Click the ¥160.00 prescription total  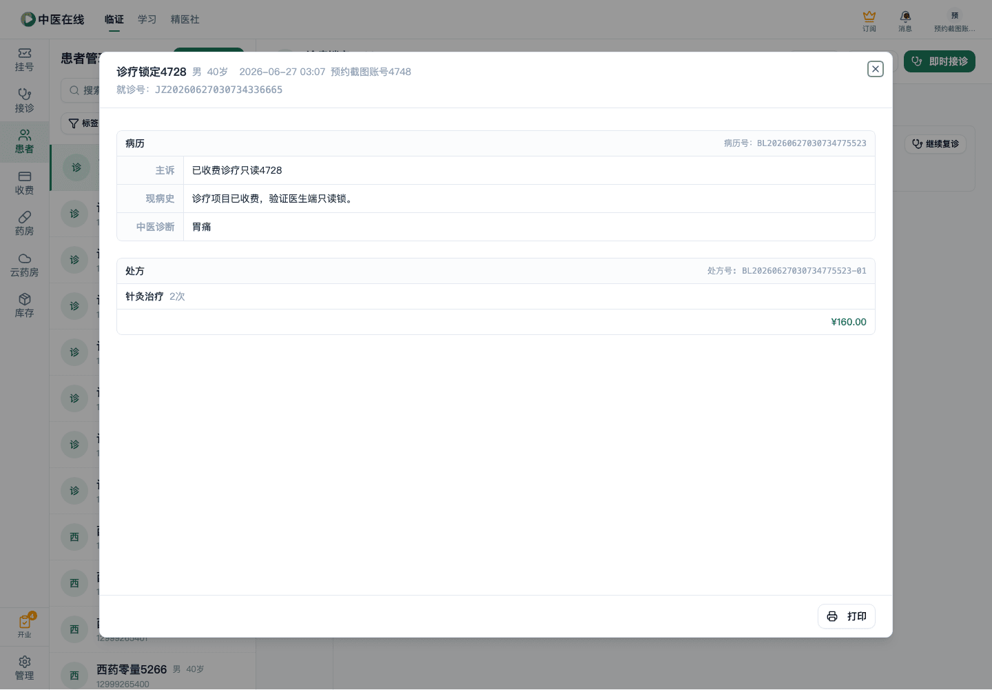pos(849,322)
